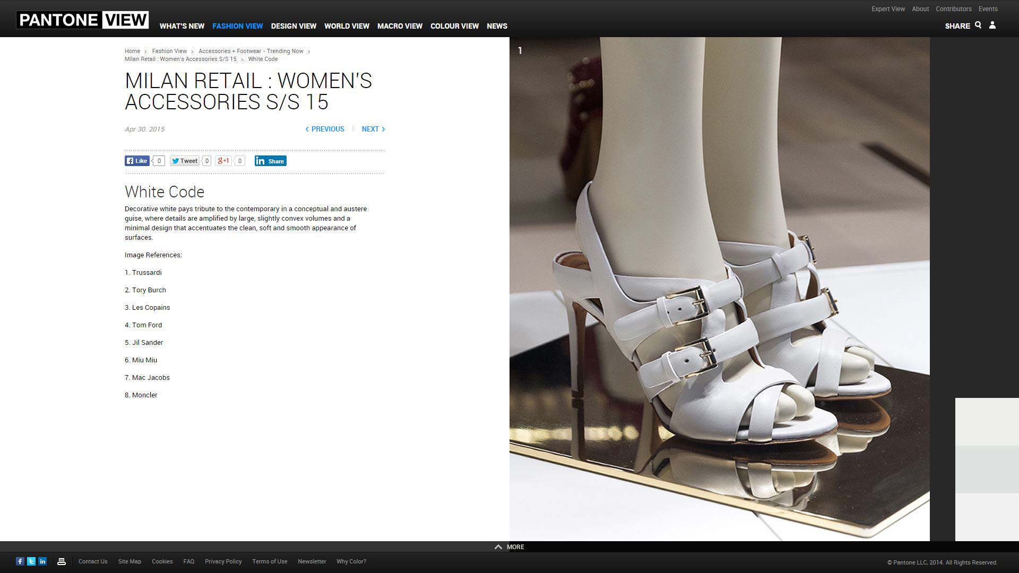Open the Contributors link
The image size is (1019, 573).
coord(954,9)
